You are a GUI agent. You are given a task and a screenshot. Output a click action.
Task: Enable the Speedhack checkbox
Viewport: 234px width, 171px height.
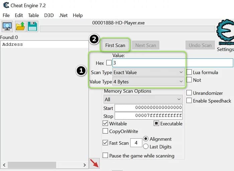pos(189,101)
